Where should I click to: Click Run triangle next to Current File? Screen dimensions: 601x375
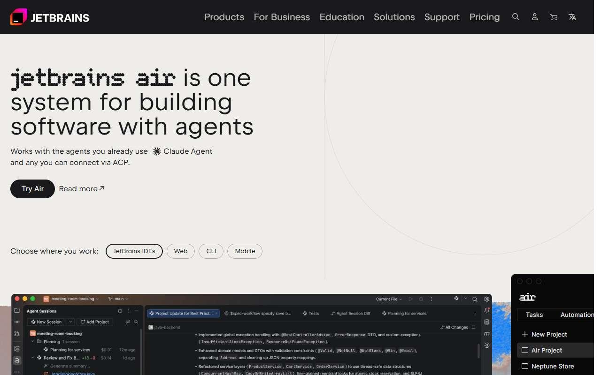411,299
